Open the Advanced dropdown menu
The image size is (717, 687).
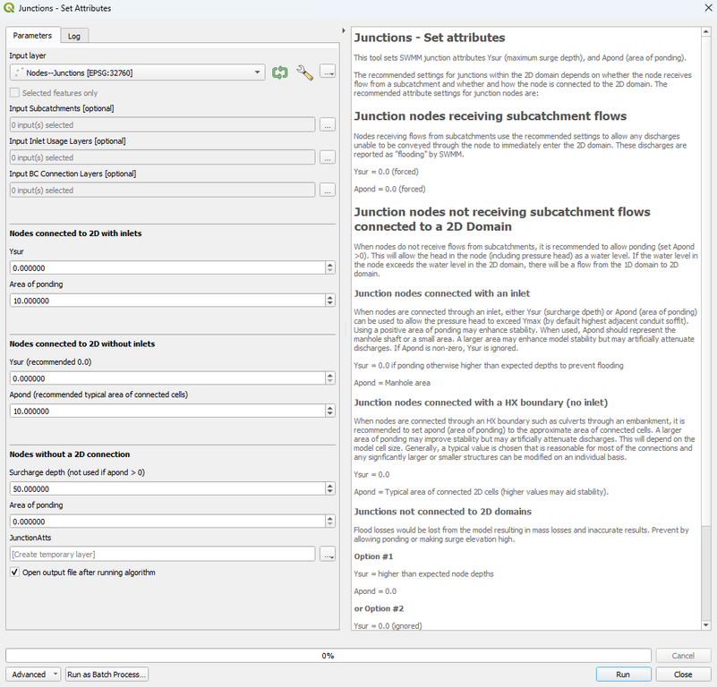[x=33, y=674]
